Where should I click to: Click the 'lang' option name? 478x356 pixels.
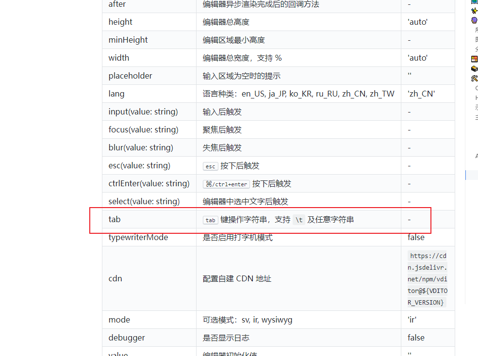[x=116, y=94]
